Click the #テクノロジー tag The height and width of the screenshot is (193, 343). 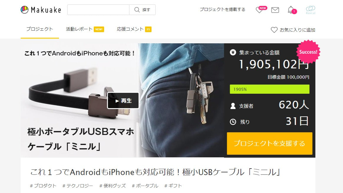pos(78,186)
